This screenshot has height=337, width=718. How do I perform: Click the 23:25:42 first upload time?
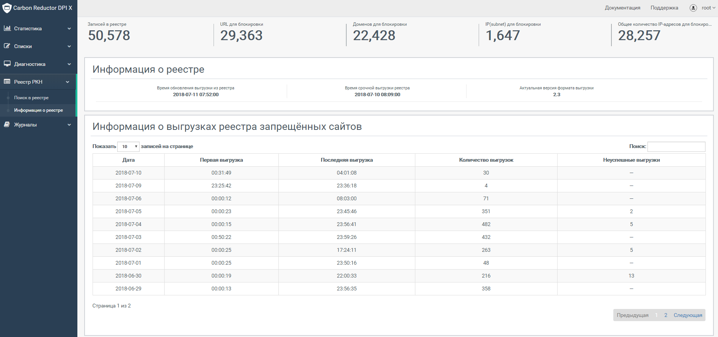click(x=222, y=186)
